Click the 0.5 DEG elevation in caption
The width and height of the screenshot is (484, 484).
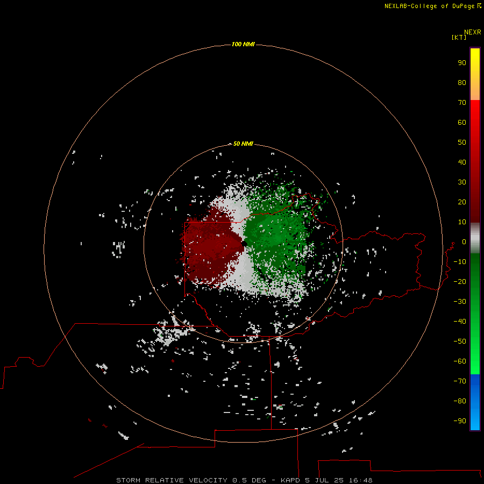coord(249,480)
